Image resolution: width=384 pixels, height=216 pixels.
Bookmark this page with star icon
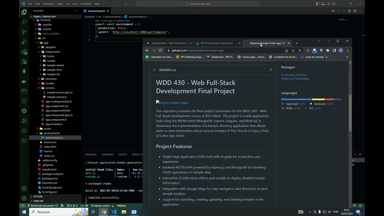pos(299,50)
